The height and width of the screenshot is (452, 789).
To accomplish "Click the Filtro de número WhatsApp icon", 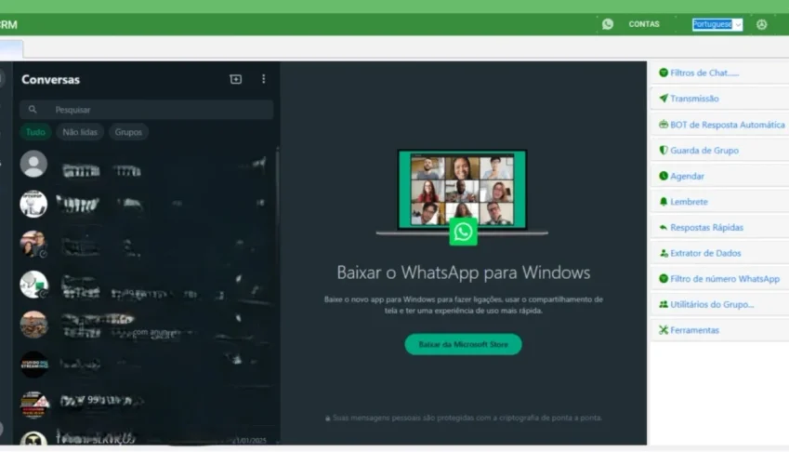I will click(x=664, y=278).
